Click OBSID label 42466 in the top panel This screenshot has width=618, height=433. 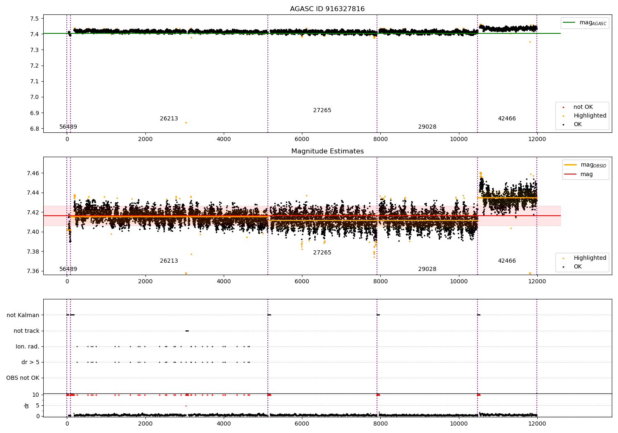507,119
